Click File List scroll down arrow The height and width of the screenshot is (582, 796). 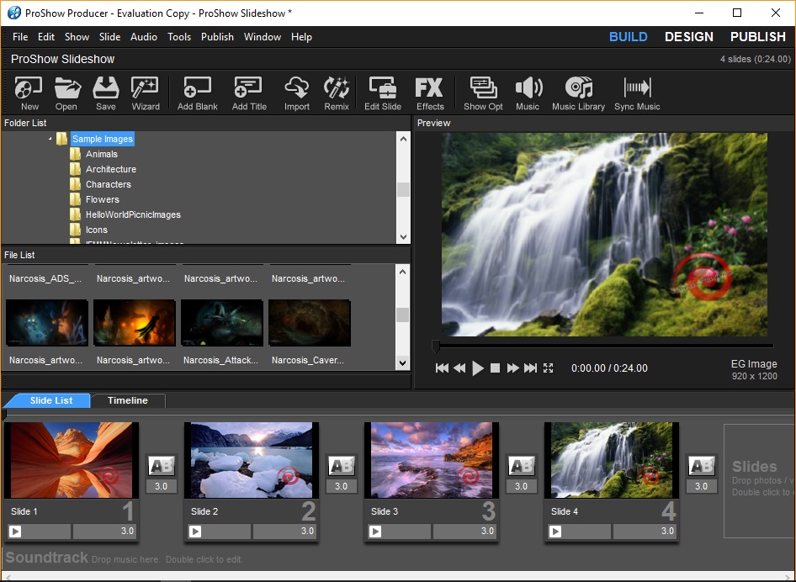click(x=402, y=362)
